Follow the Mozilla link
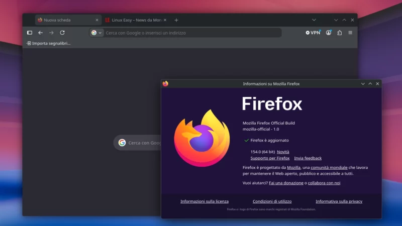This screenshot has height=226, width=402. (293, 168)
